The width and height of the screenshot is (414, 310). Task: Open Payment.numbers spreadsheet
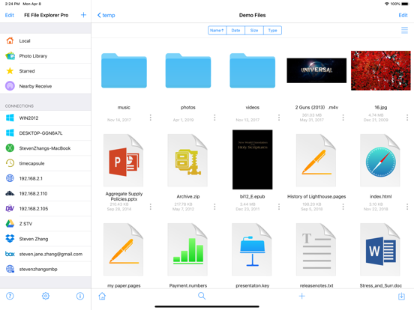tap(187, 249)
